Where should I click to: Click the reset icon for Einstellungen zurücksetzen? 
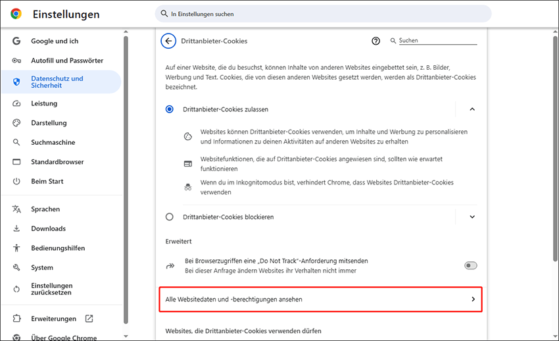click(x=16, y=289)
